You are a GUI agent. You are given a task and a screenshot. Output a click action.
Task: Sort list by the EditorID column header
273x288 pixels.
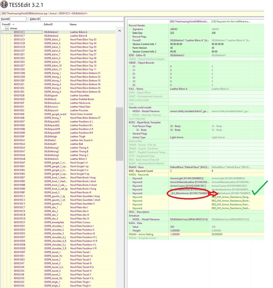(x=55, y=25)
